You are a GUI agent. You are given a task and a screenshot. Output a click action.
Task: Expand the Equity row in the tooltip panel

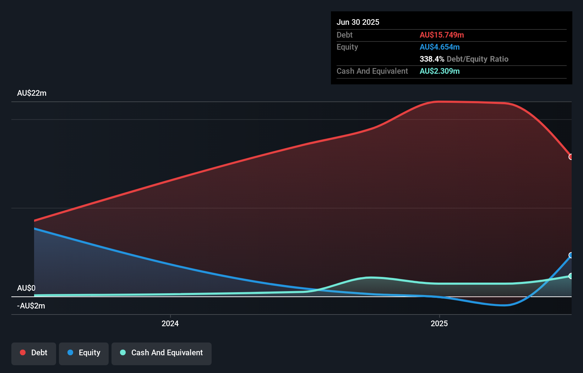point(347,47)
